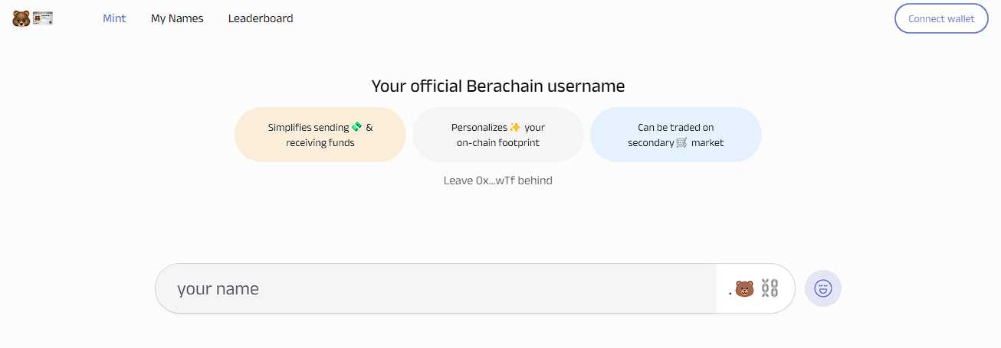Click the bear emoji domain suffix

744,288
